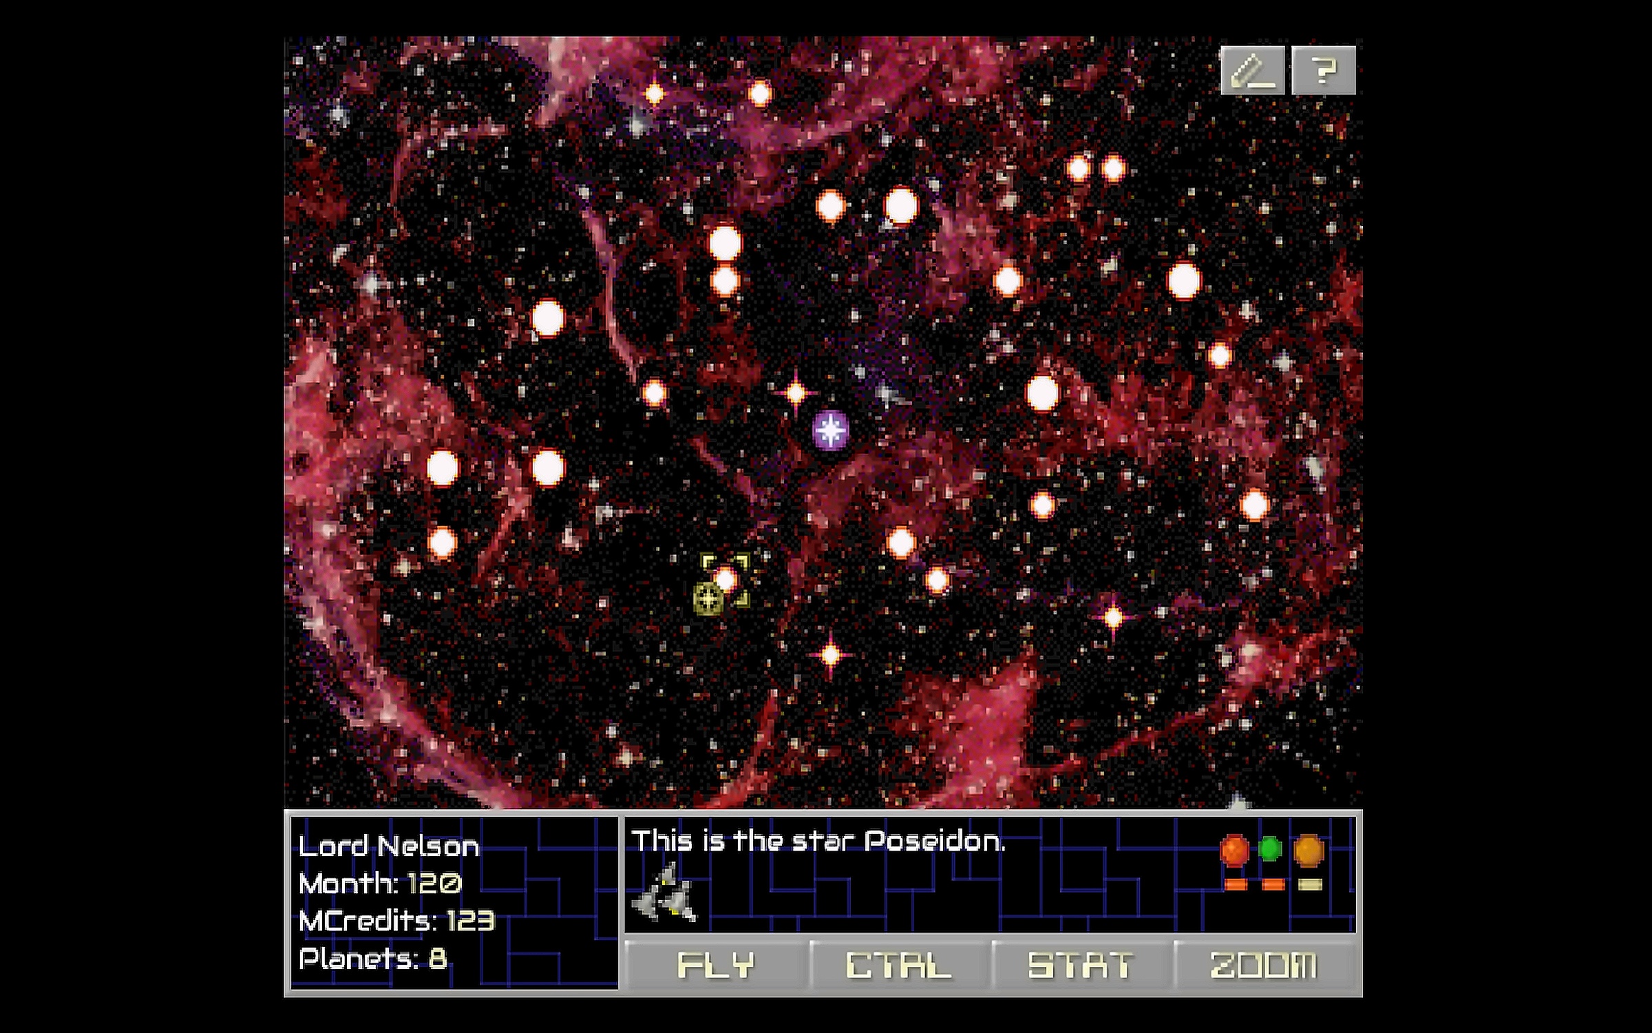
Task: Click the MCredits: 123 readout
Action: (396, 921)
